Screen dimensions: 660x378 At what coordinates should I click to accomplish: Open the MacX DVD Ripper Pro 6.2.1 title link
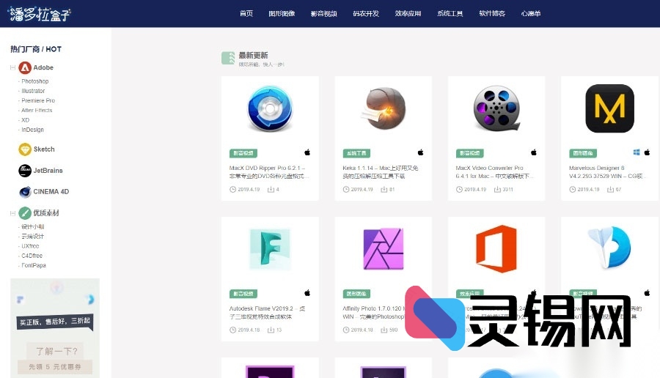point(268,172)
